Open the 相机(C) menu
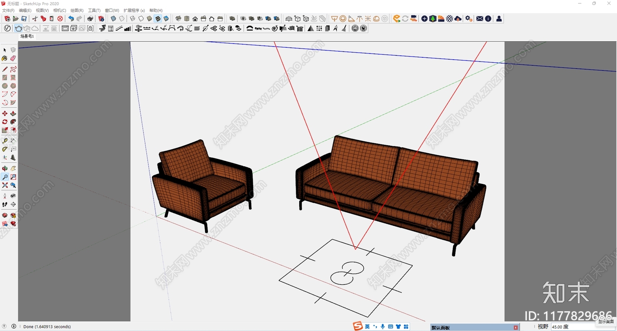 [59, 10]
